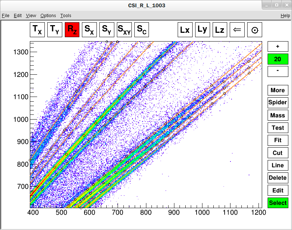Screen dimensions: 292x230
Task: Increase step with the plus button
Action: (278, 47)
